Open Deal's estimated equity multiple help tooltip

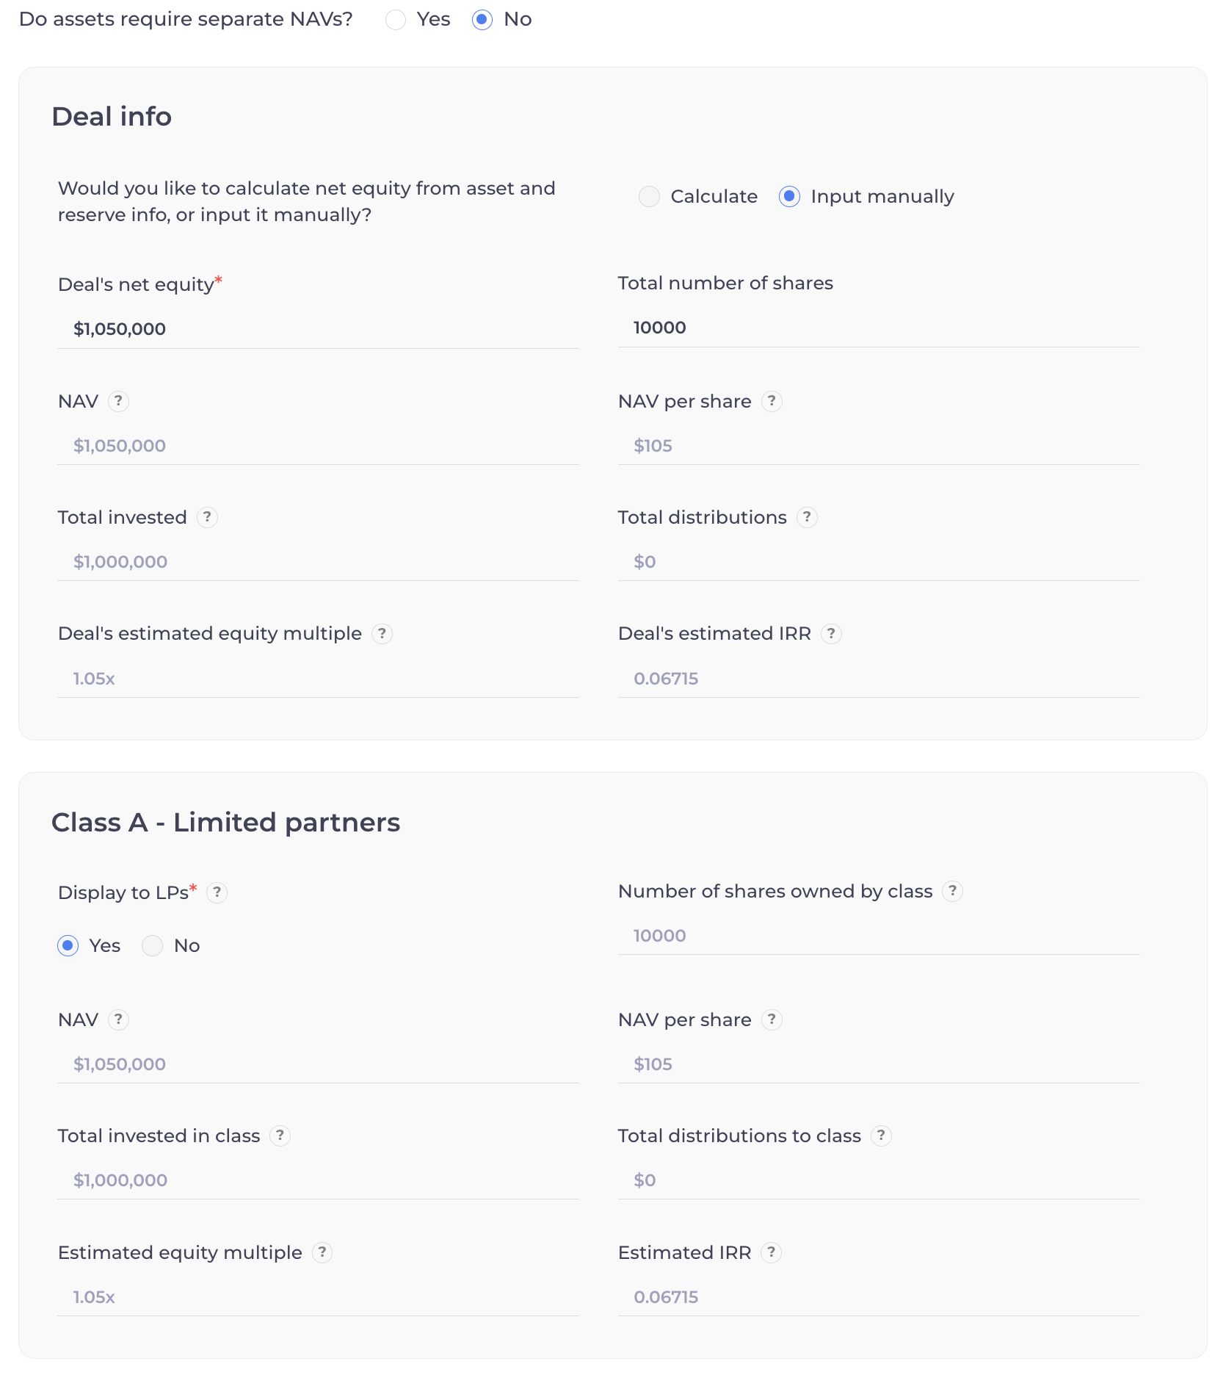(x=381, y=634)
